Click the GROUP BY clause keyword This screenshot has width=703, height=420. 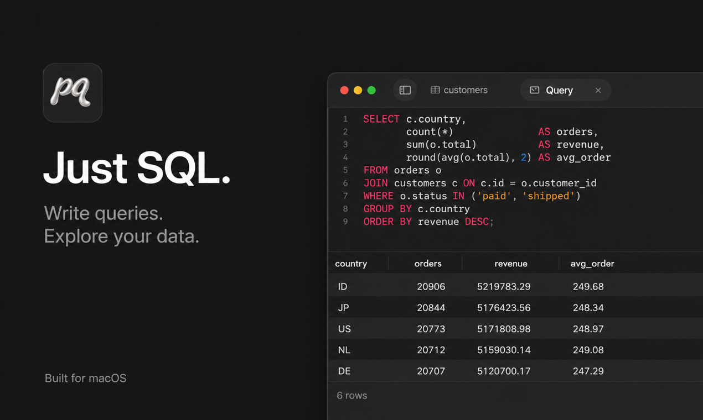(x=387, y=209)
